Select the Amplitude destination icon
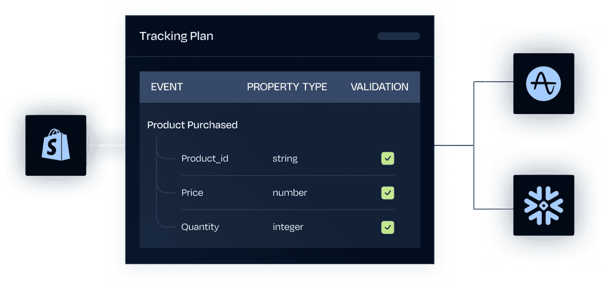605x287 pixels. tap(543, 83)
